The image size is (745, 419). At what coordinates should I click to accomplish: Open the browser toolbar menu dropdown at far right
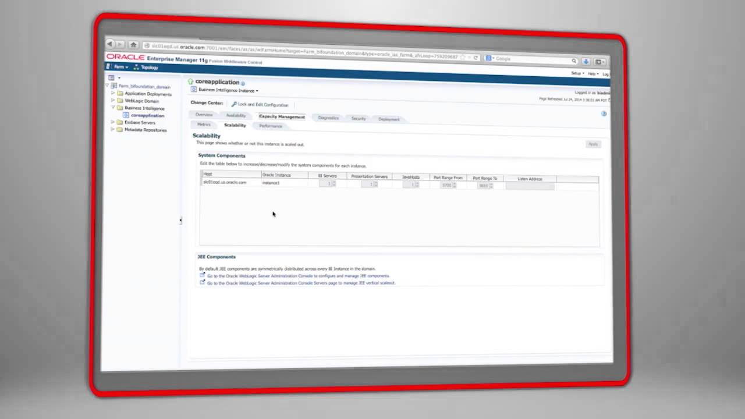point(599,62)
